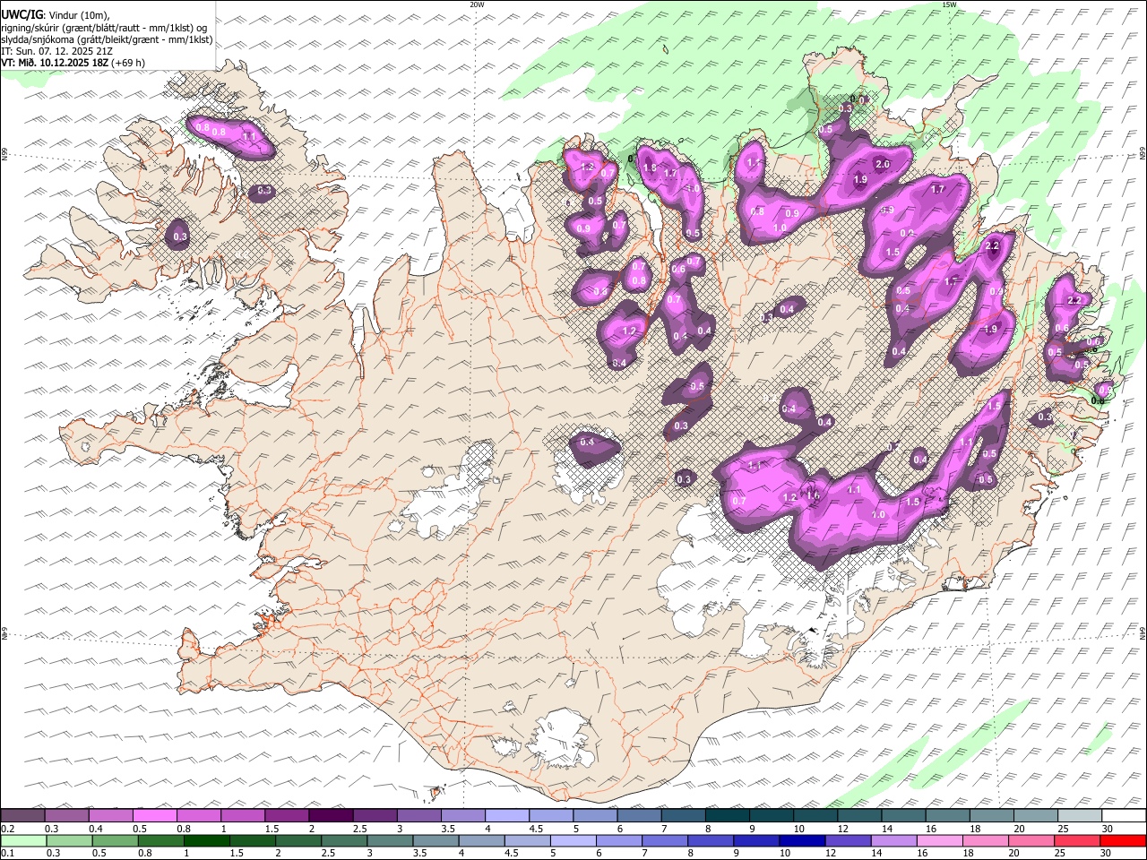The height and width of the screenshot is (860, 1147).
Task: Pick the 1 darkest green swatch, lower legend
Action: tap(206, 841)
